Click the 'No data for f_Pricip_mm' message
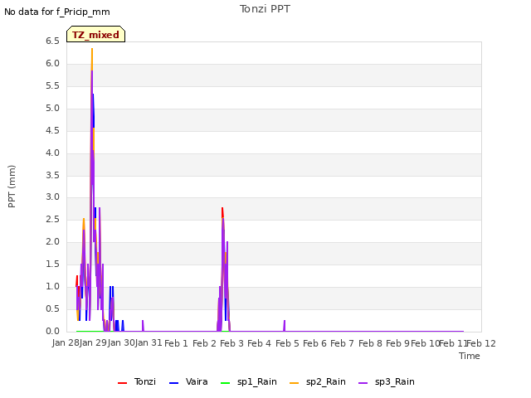This screenshot has width=531, height=398. pos(57,12)
